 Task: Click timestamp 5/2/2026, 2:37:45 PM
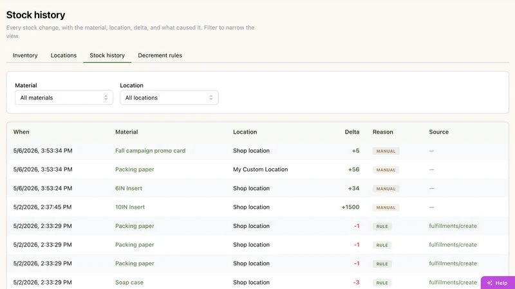tap(42, 207)
